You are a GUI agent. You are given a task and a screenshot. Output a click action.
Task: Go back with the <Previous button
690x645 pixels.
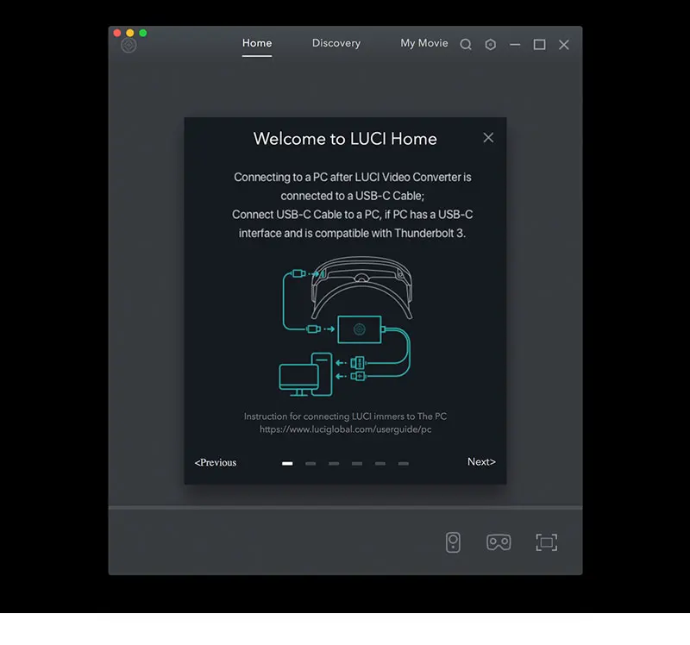(x=216, y=462)
